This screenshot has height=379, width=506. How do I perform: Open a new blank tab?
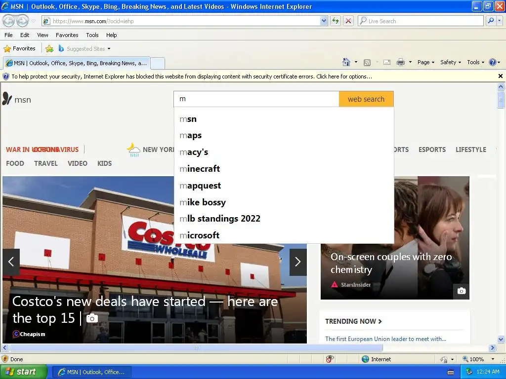(x=158, y=63)
